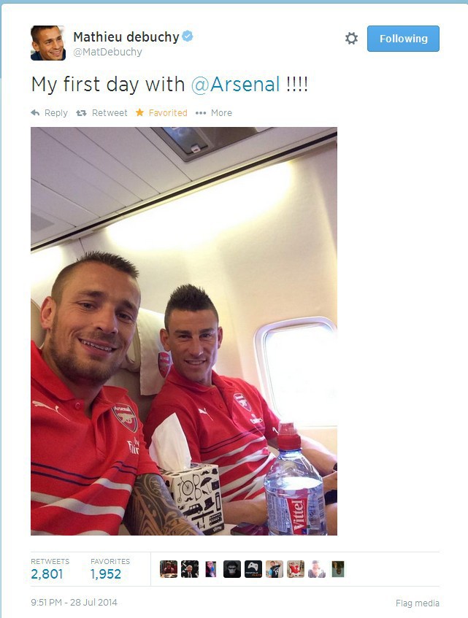This screenshot has width=468, height=618.
Task: Open the tweet timestamp 28 Jul 2014
Action: [x=74, y=602]
